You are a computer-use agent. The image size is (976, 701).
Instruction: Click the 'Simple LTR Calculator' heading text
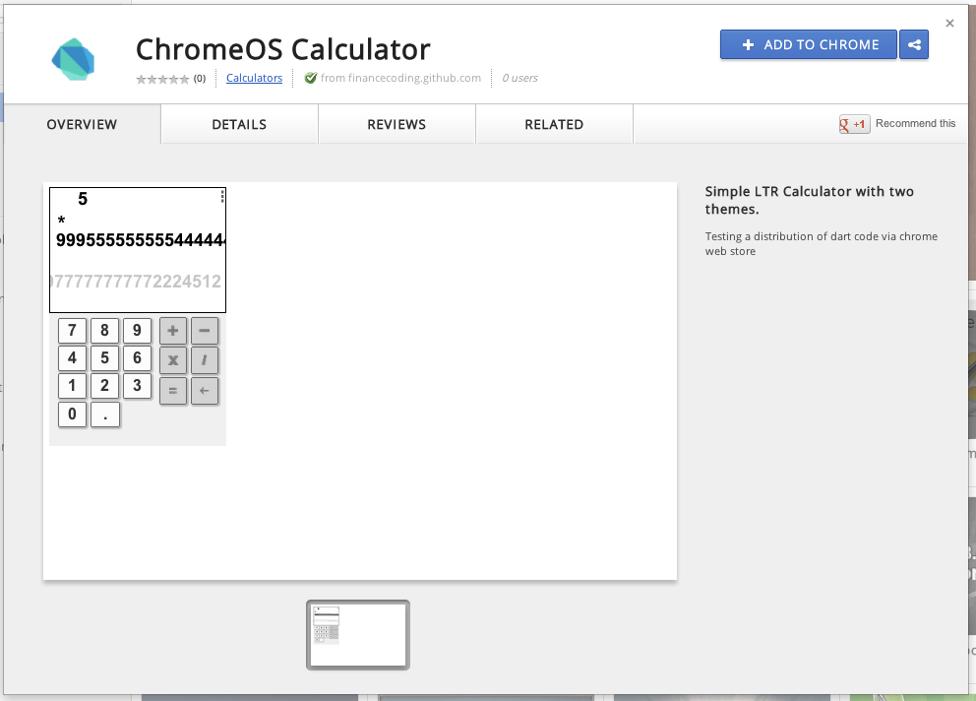809,200
